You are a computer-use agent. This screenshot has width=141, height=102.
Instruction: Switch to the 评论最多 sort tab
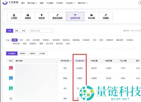(x=42, y=53)
